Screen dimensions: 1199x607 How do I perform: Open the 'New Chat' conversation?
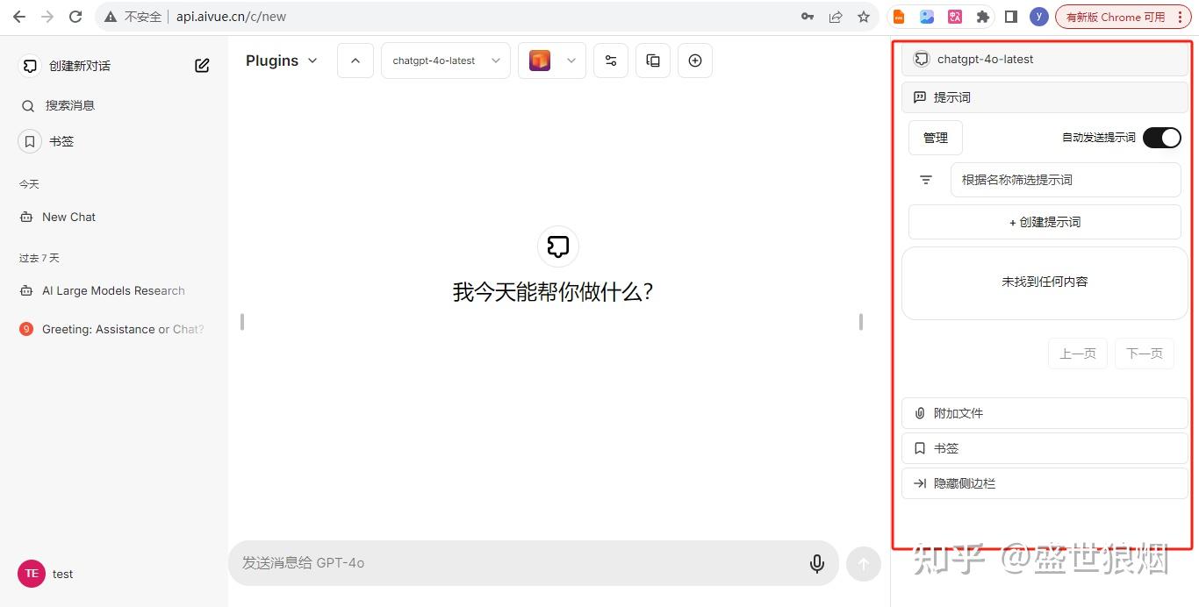pyautogui.click(x=114, y=217)
